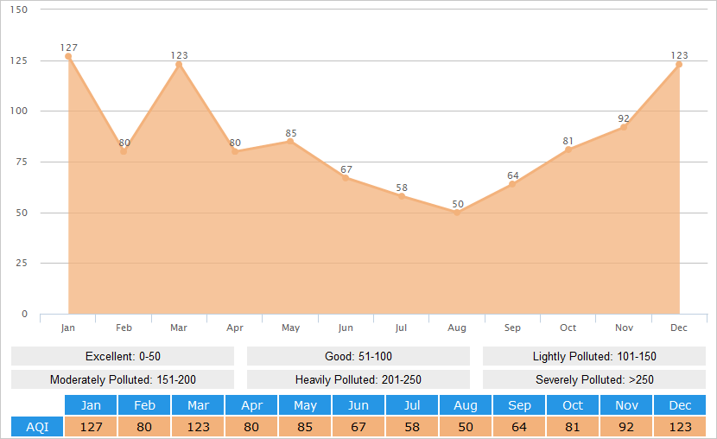This screenshot has height=439, width=717.
Task: Select the table cell 123 under Dec
Action: [x=680, y=427]
